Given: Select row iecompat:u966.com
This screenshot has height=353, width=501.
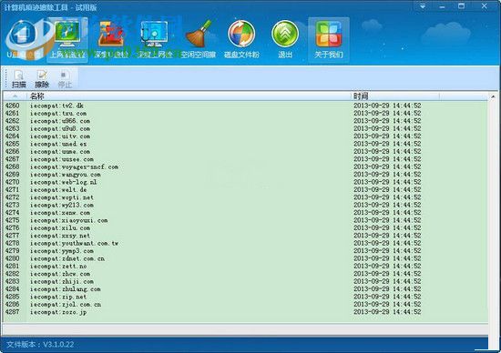Looking at the screenshot, I should tap(245, 121).
